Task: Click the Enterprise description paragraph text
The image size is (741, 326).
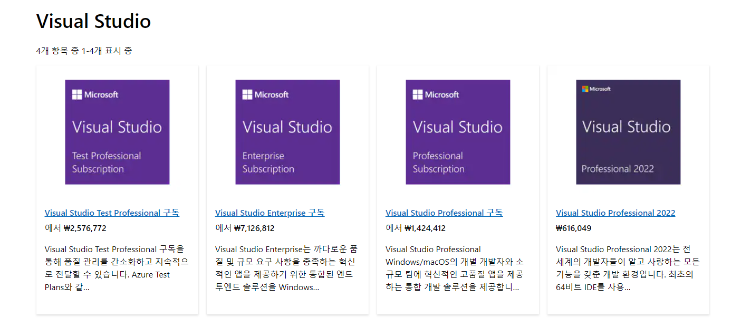Action: click(x=286, y=269)
